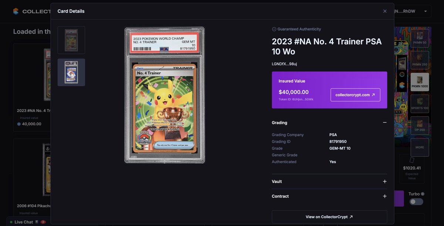
Task: Select the PKMN 1000 pack icon
Action: [x=420, y=82]
